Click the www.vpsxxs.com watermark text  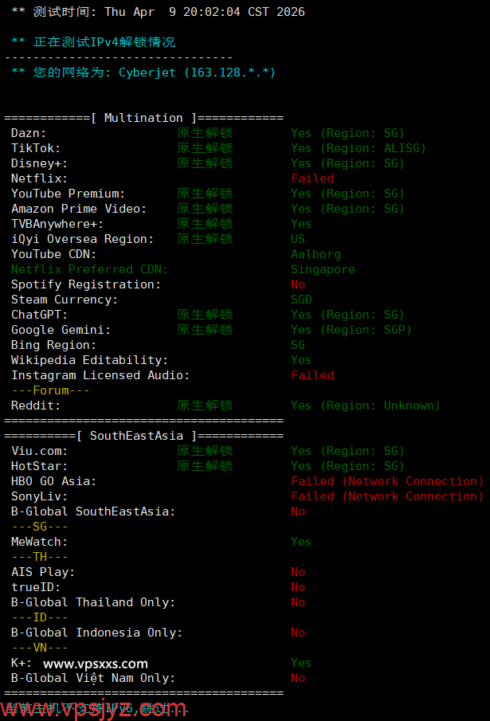96,664
